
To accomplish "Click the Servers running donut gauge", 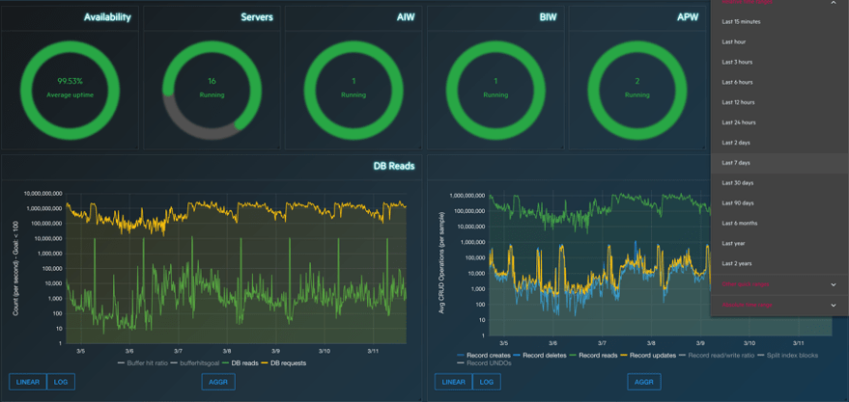I will [x=212, y=88].
